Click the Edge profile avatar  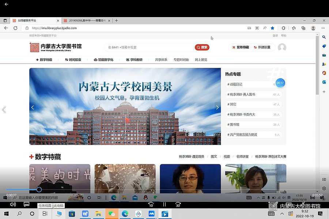coord(313,28)
